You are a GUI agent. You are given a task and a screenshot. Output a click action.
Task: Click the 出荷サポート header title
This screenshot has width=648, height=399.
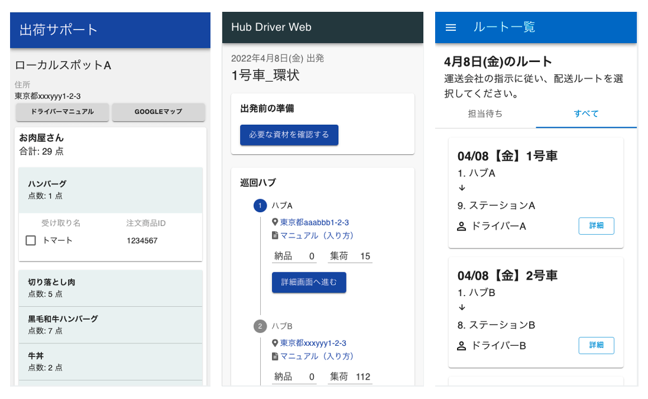59,30
